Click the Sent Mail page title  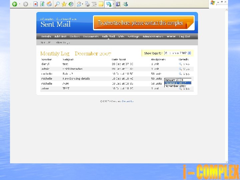click(x=56, y=24)
